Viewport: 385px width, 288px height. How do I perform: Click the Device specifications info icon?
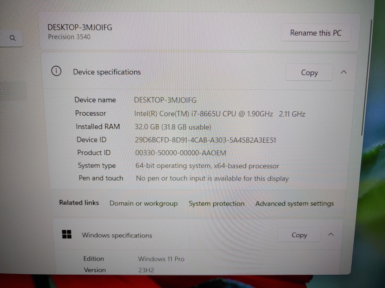tap(56, 71)
